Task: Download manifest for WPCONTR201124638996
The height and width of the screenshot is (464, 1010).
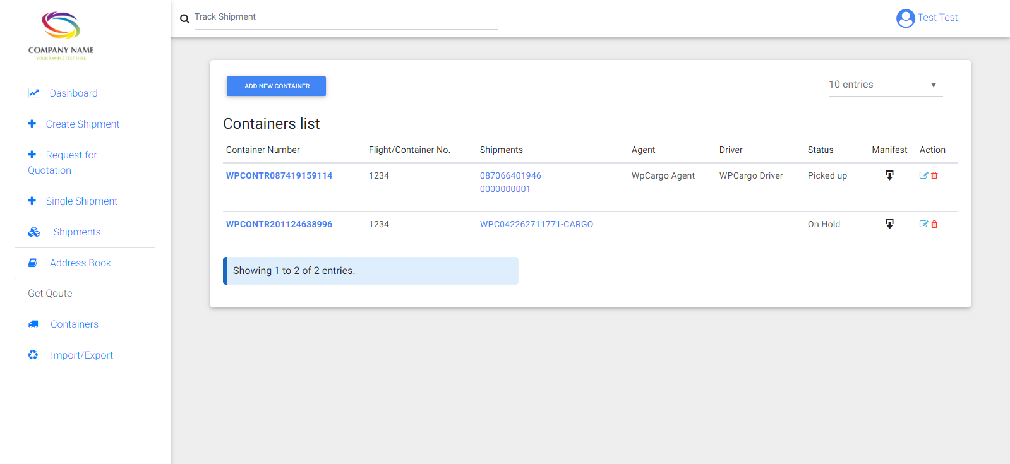Action: point(889,224)
